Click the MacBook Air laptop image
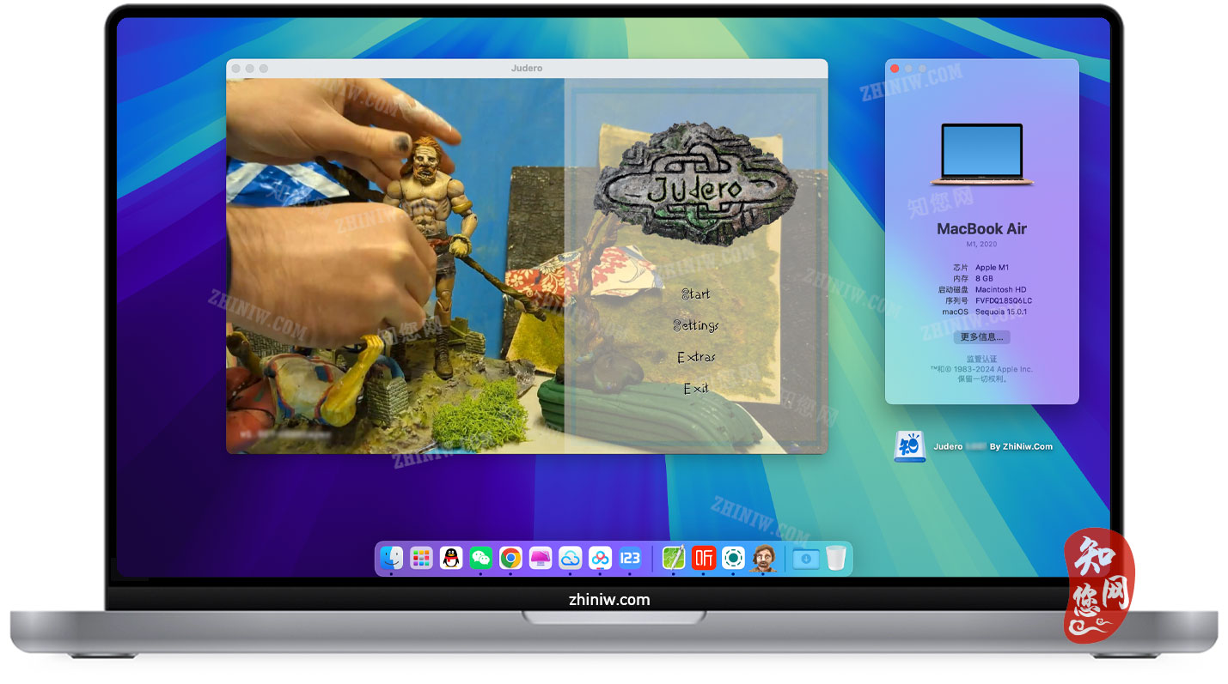1228x684 pixels. [981, 154]
